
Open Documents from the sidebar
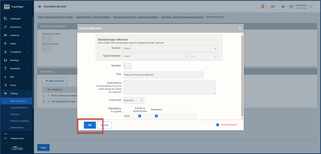[15, 27]
